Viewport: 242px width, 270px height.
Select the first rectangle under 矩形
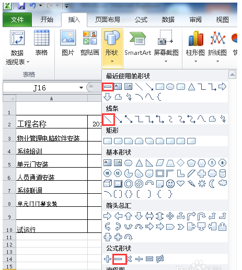pyautogui.click(x=108, y=141)
